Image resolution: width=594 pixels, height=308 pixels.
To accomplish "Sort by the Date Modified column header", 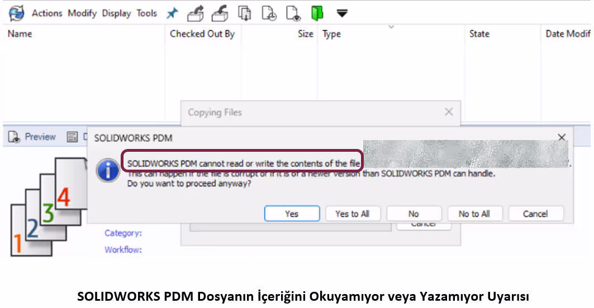I will click(x=568, y=34).
